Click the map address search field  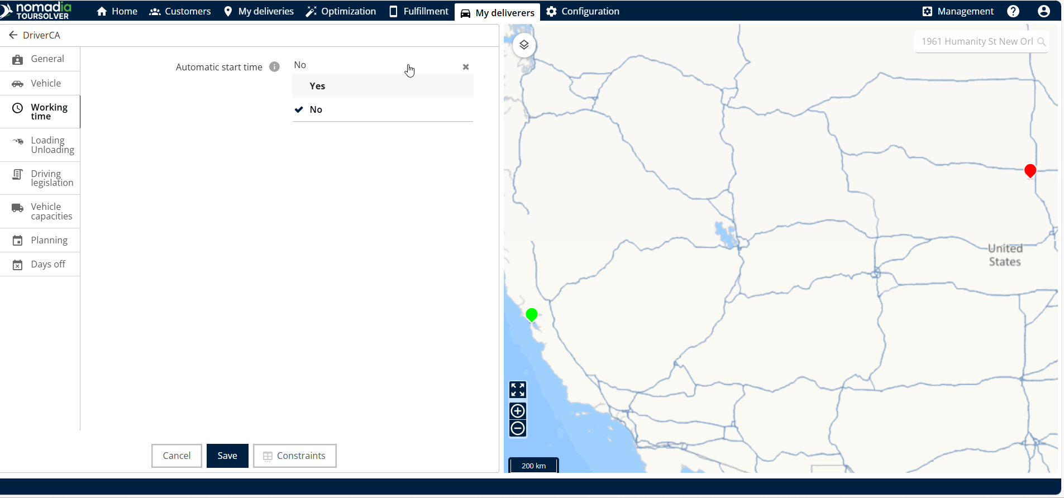click(x=976, y=41)
